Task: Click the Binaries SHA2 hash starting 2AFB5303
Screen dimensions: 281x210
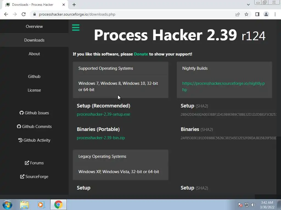Action: pos(229,138)
